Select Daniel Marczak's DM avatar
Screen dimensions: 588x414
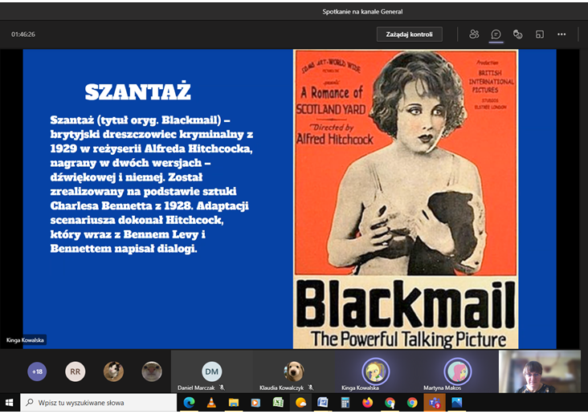click(211, 371)
